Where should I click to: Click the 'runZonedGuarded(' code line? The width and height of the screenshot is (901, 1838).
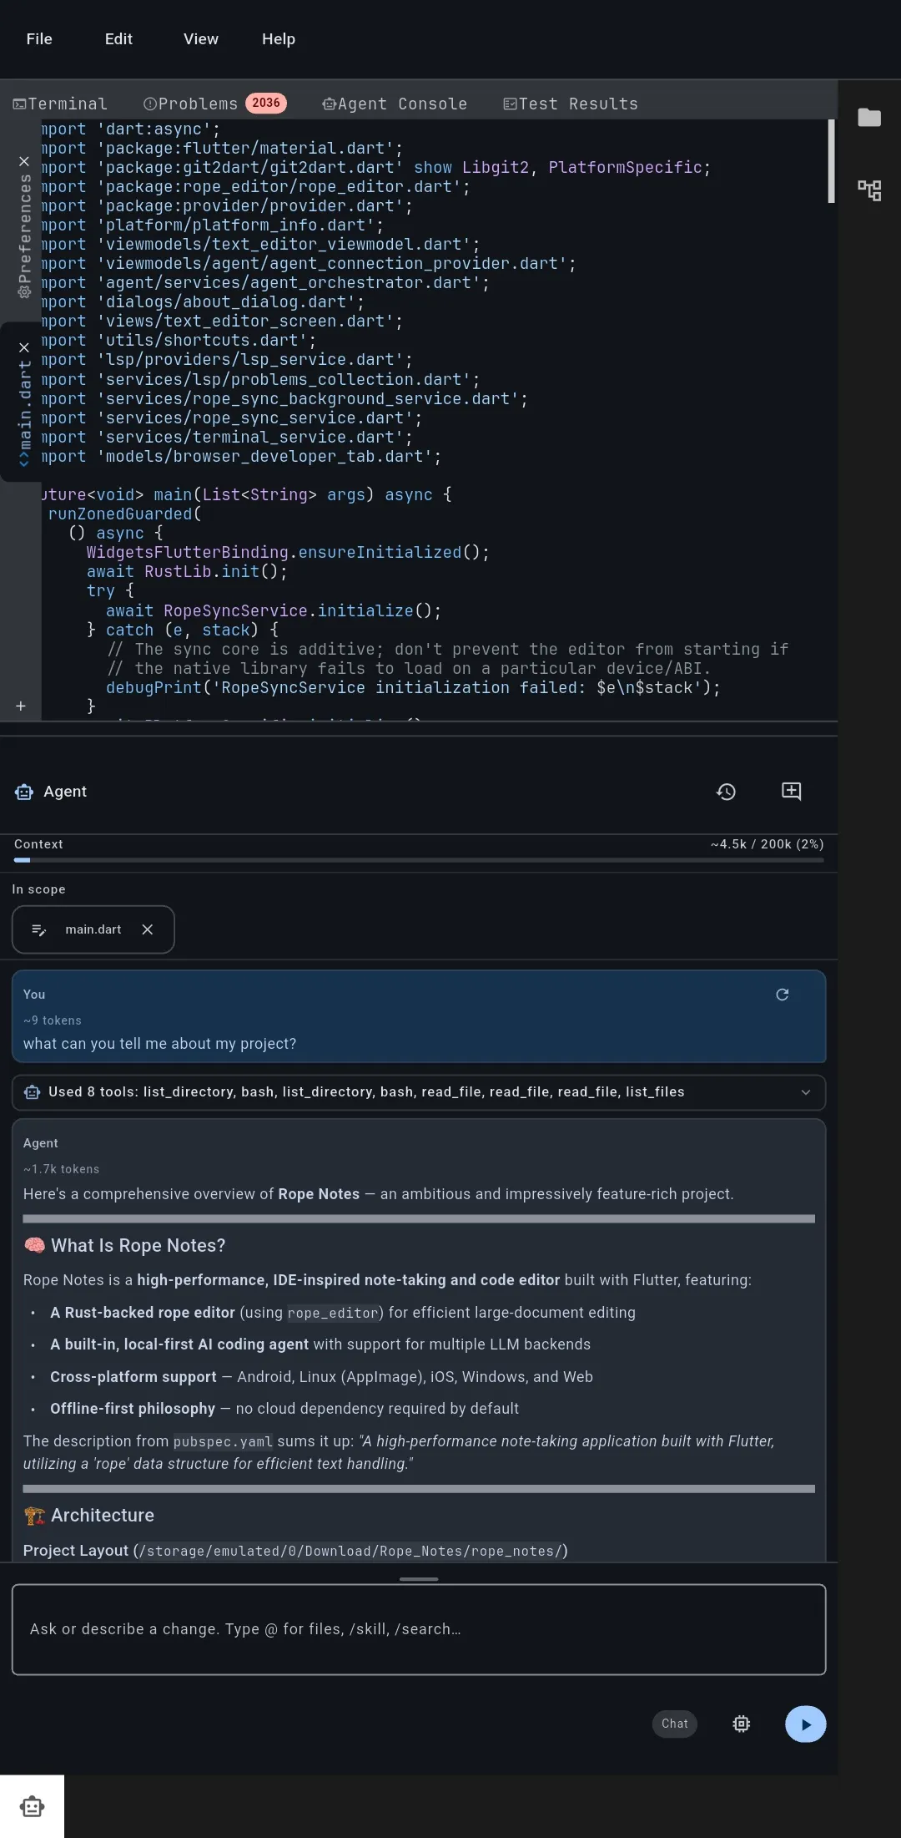(x=125, y=514)
